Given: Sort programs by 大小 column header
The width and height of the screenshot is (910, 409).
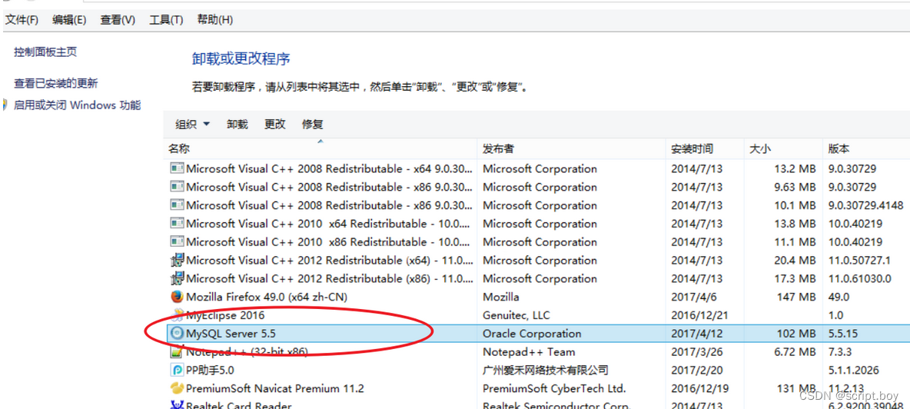Looking at the screenshot, I should (x=759, y=148).
